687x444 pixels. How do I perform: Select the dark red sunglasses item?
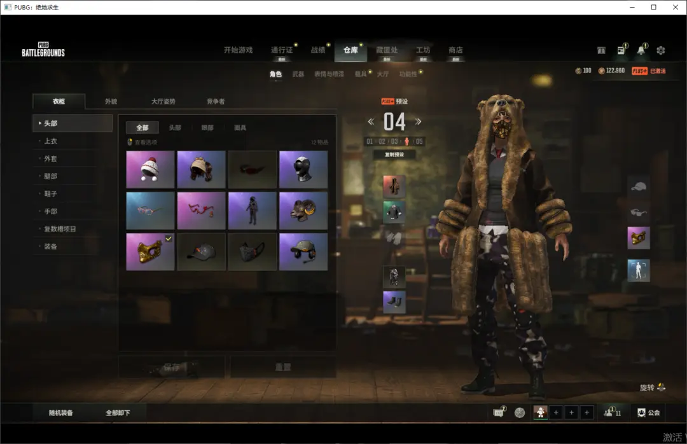(x=253, y=170)
